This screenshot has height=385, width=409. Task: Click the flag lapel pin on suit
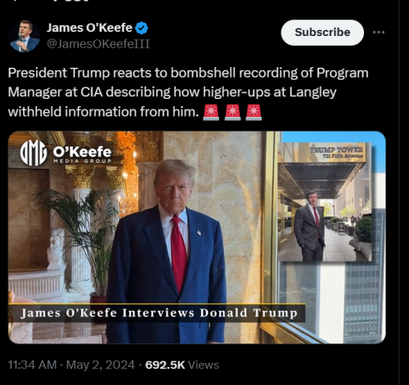click(199, 233)
